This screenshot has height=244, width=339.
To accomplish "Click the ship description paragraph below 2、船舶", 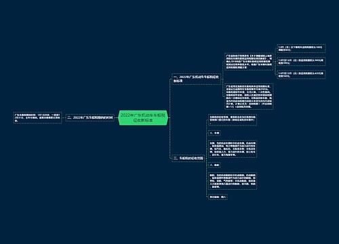I will point(233,181).
